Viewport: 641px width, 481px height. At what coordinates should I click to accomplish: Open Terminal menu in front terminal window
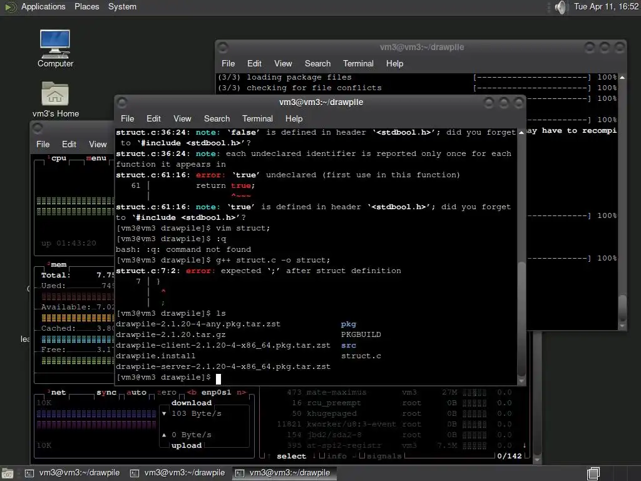257,118
